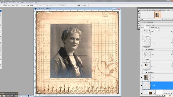
Task: Click the lock icon on Color Fill layer
Action: 171,93
